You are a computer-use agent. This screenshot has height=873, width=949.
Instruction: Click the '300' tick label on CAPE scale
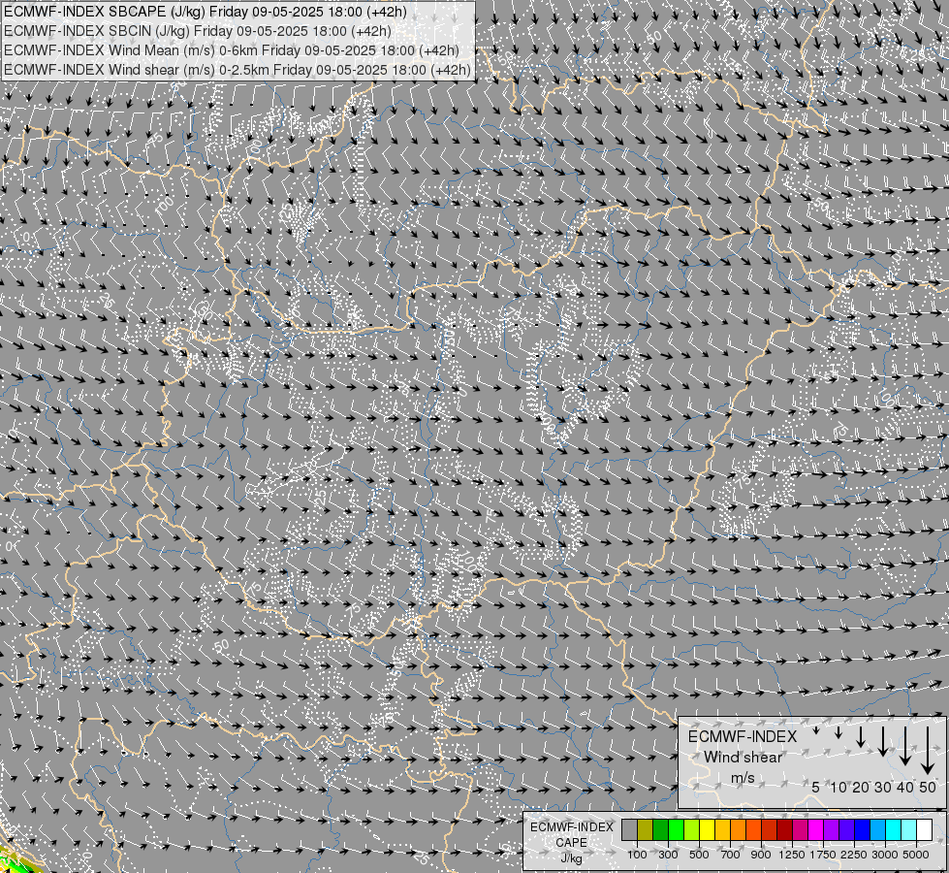tap(668, 855)
